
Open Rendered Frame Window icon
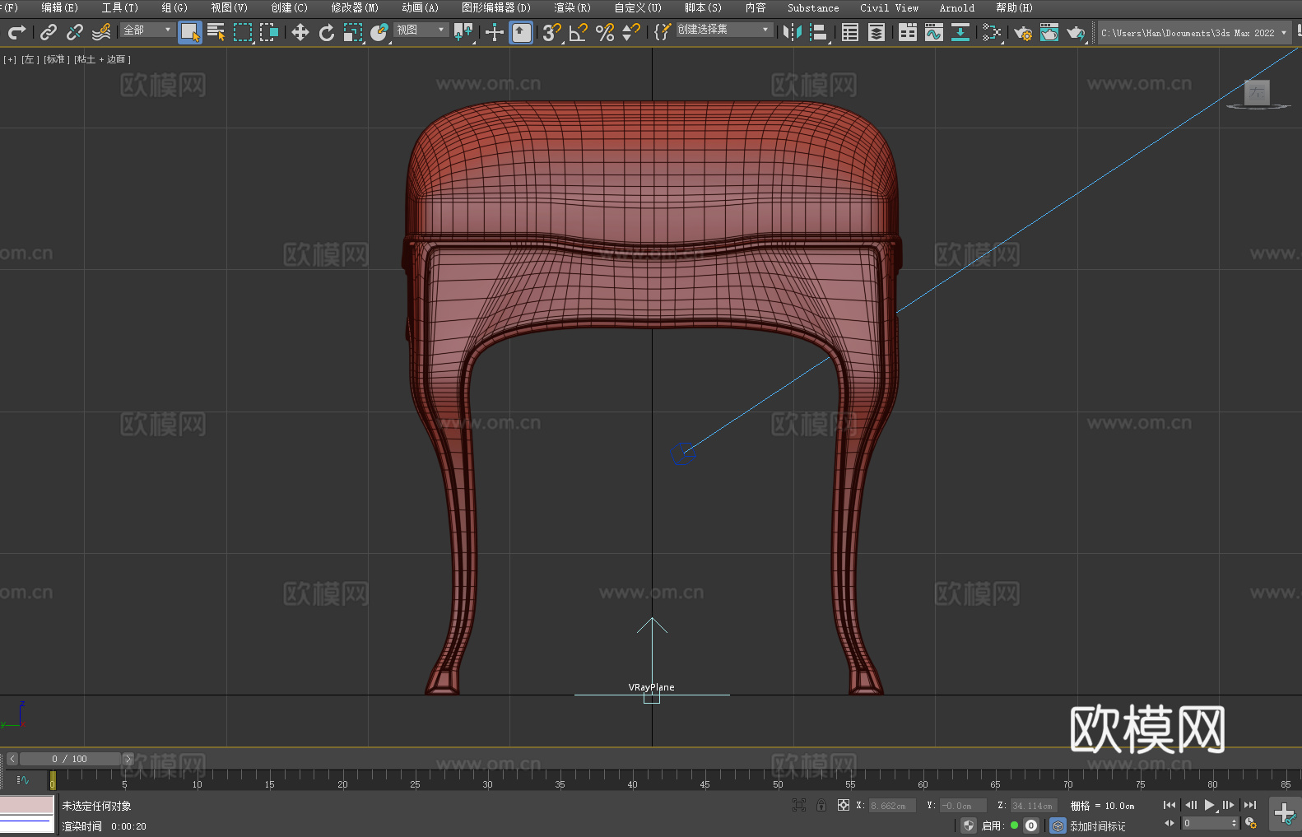click(1049, 32)
